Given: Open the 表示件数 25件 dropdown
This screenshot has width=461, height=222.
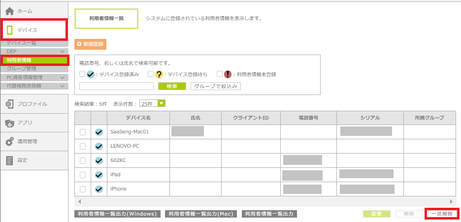Looking at the screenshot, I should 152,103.
